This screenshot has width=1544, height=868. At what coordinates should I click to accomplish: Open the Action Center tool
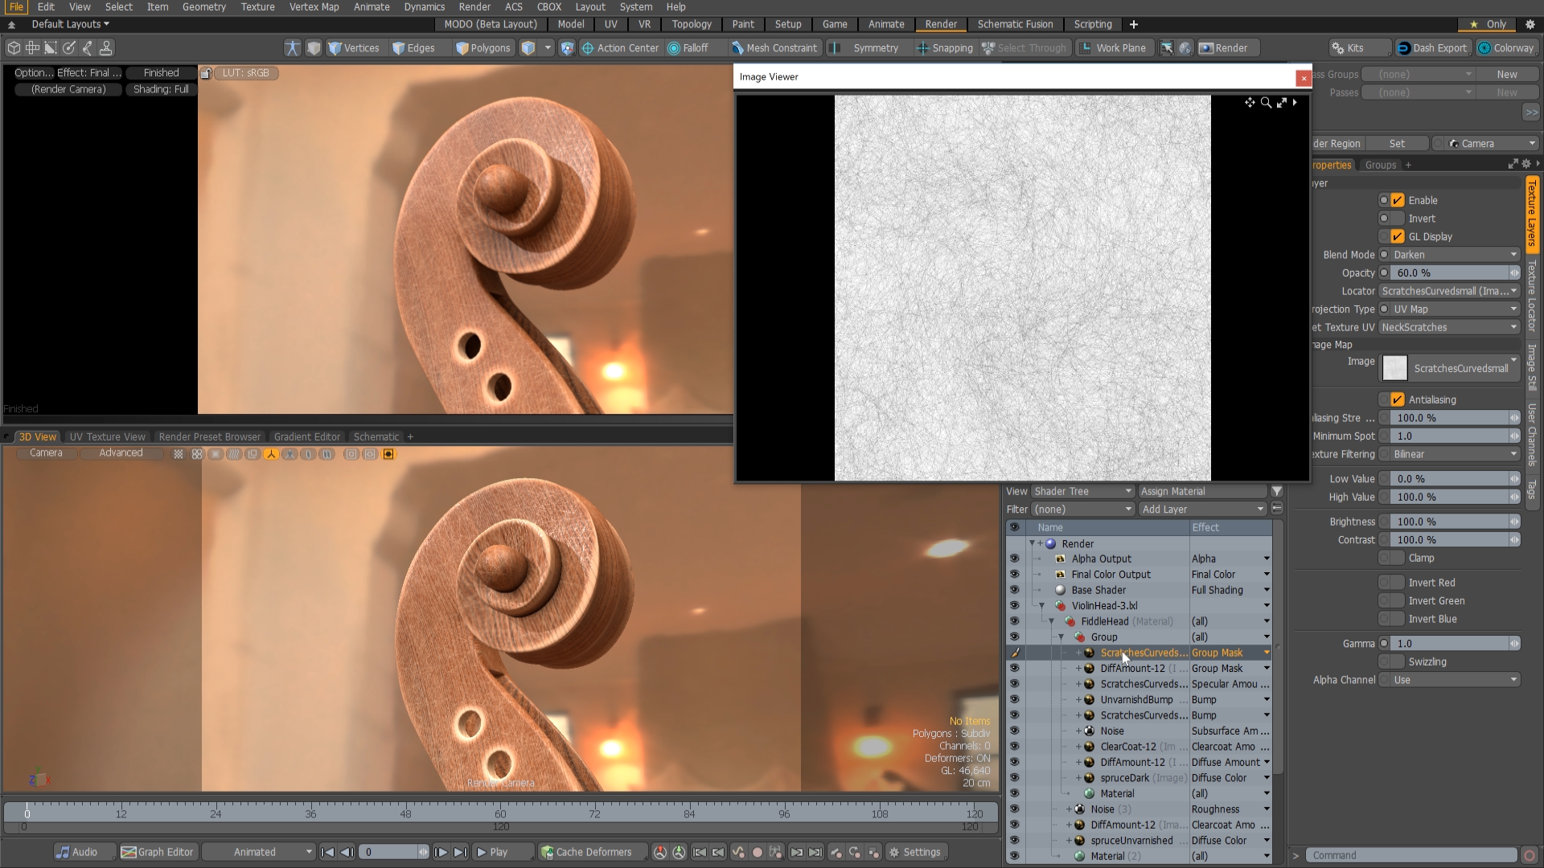tap(620, 47)
